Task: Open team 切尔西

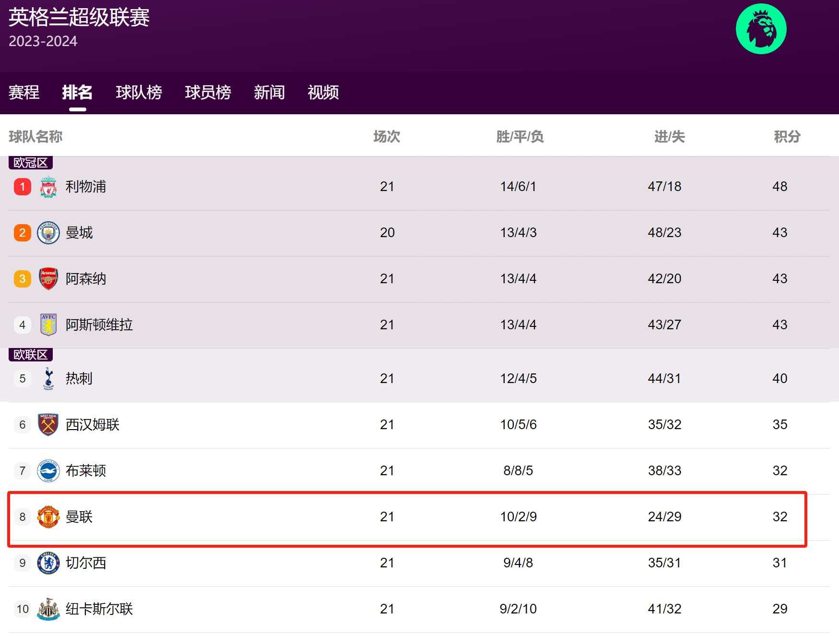Action: pyautogui.click(x=86, y=563)
